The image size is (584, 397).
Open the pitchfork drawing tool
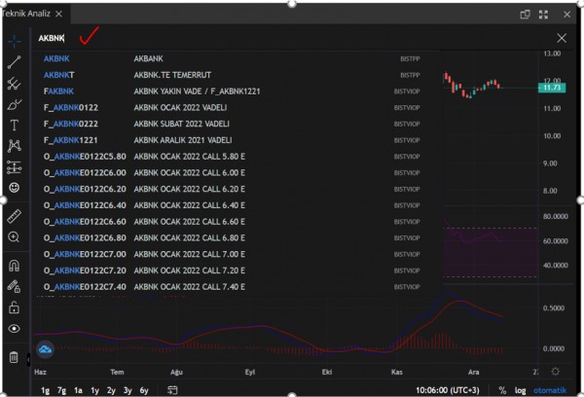click(x=15, y=84)
